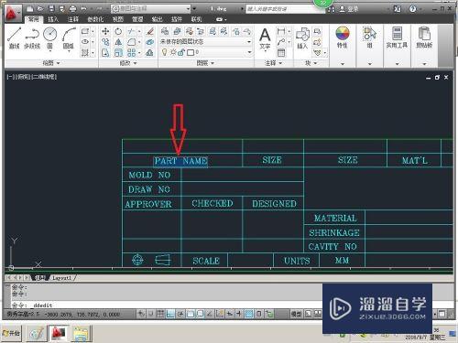
Task: Click the Insert block (插入) button
Action: (x=302, y=38)
